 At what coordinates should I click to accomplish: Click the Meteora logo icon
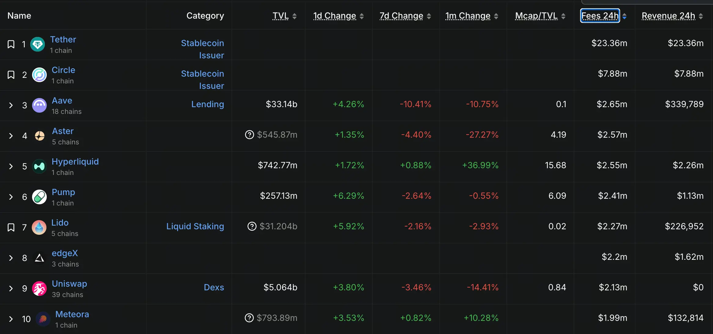(43, 319)
